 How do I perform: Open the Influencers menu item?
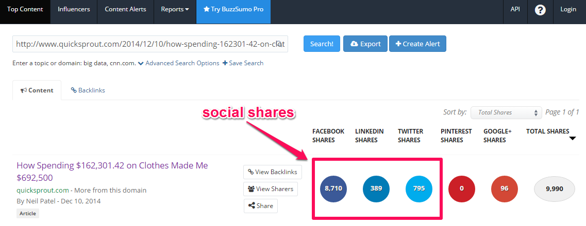(74, 9)
